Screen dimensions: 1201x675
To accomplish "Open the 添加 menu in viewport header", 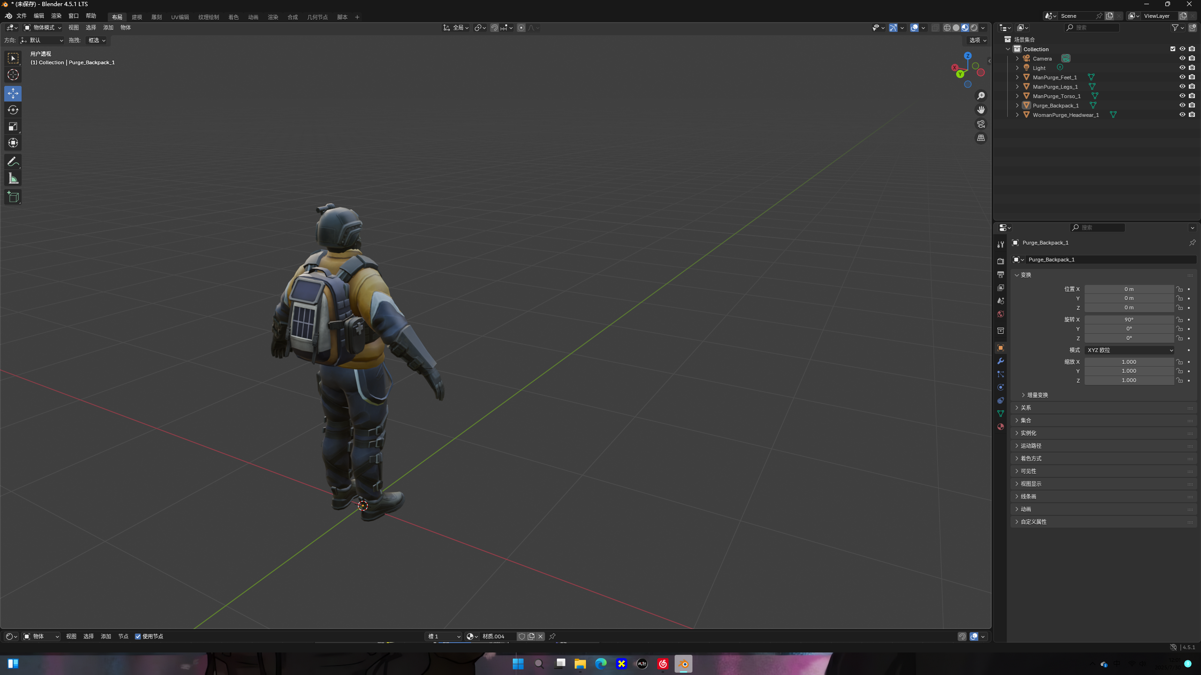I will tap(108, 28).
